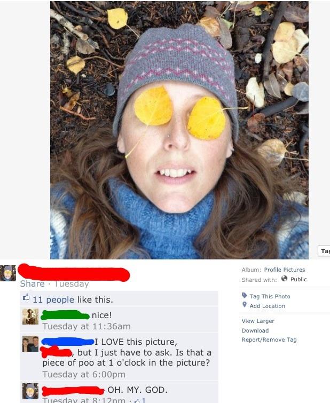Open the poster's profile avatar
This screenshot has height=403, width=330.
8,273
